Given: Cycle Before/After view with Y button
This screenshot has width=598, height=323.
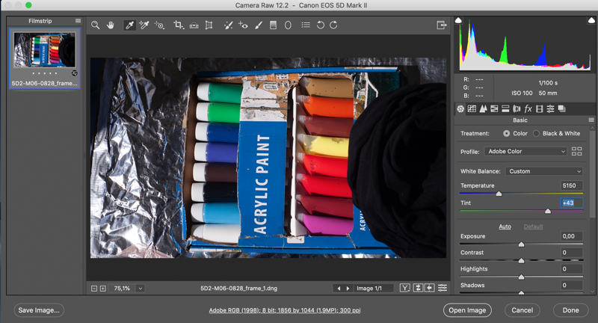Looking at the screenshot, I should pyautogui.click(x=405, y=288).
